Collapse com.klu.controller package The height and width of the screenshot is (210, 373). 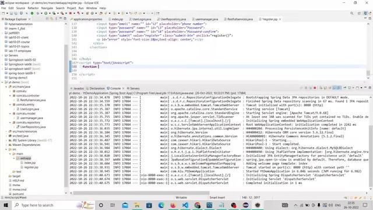point(10,96)
